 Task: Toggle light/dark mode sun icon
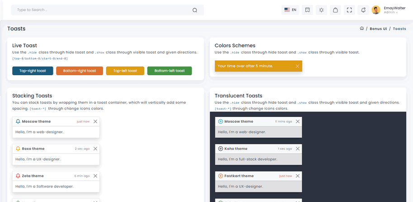(321, 10)
